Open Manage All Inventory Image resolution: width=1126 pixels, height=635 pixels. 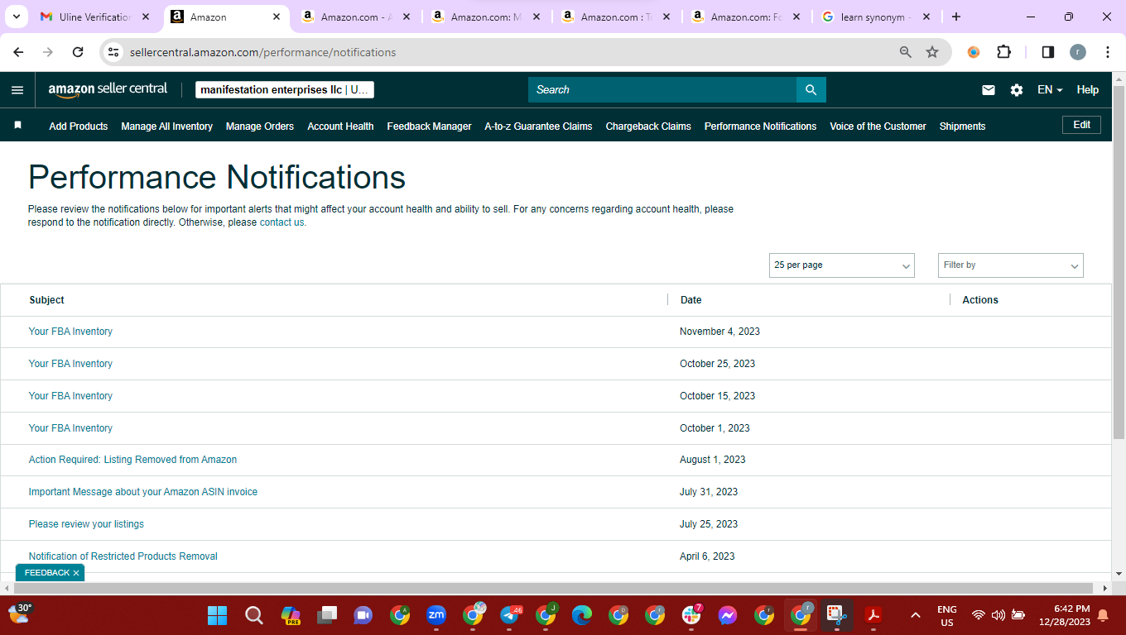coord(166,127)
